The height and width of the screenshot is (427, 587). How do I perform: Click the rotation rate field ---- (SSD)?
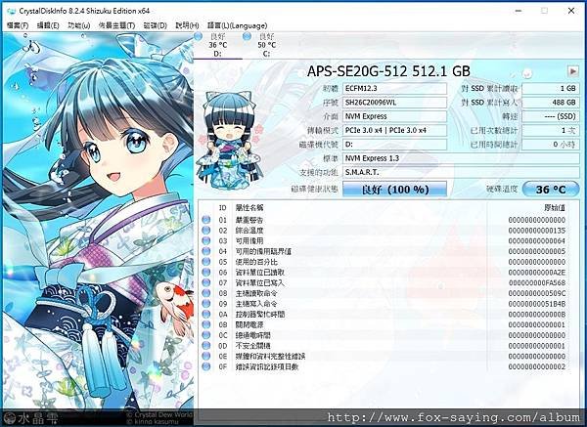point(551,116)
